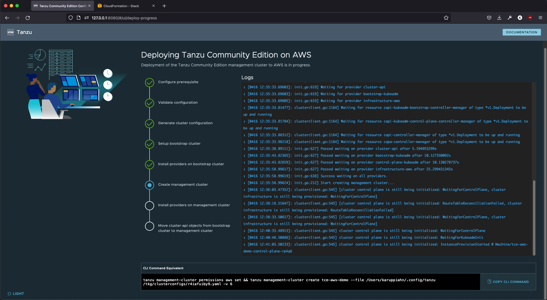547x300 pixels.
Task: Bookmark this page with star icon
Action: [446, 18]
